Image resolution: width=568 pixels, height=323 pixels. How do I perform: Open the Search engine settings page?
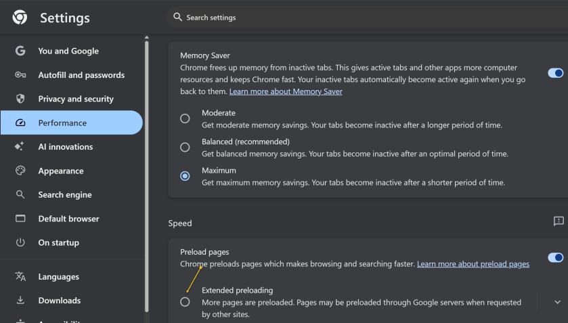65,195
